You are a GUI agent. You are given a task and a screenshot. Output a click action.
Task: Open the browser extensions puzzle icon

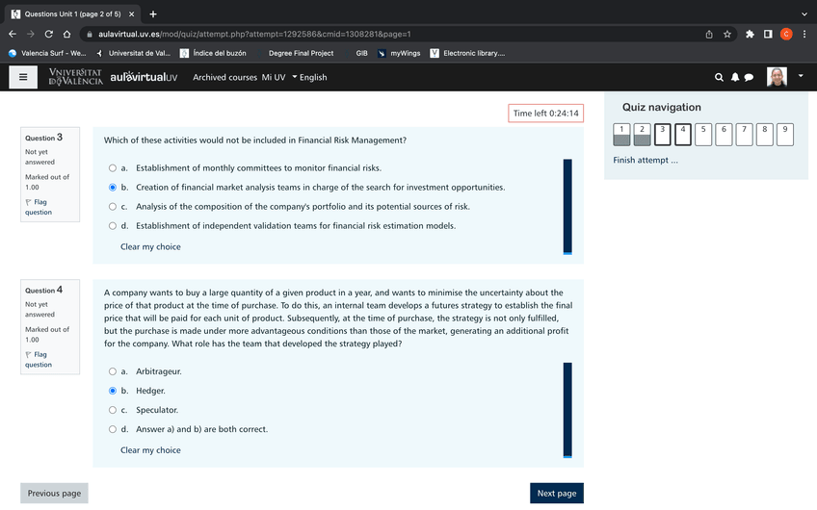tap(750, 34)
